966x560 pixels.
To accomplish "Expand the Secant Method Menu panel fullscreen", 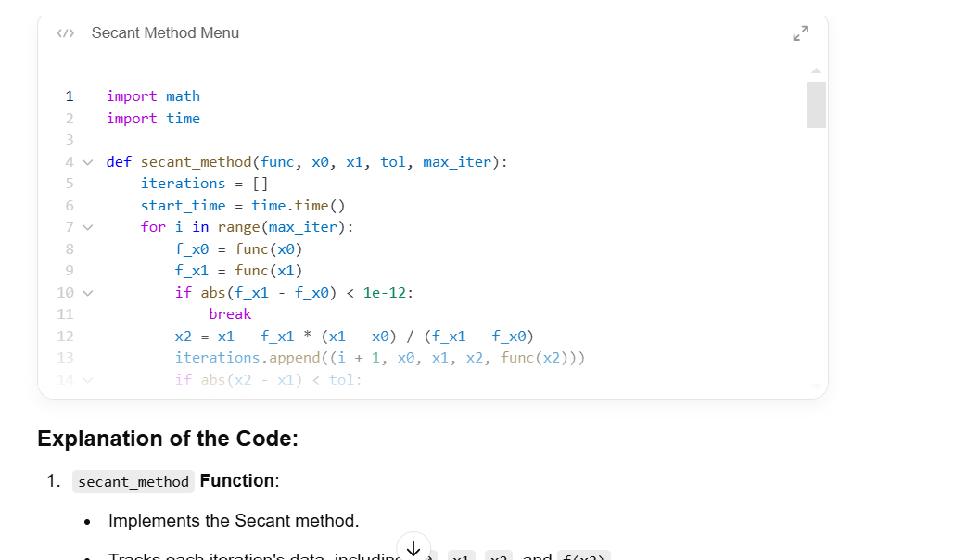I will pyautogui.click(x=800, y=33).
